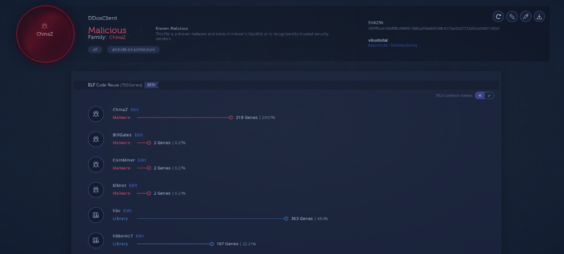Click the BillGates genes bar endpoint
The width and height of the screenshot is (564, 254).
149,143
